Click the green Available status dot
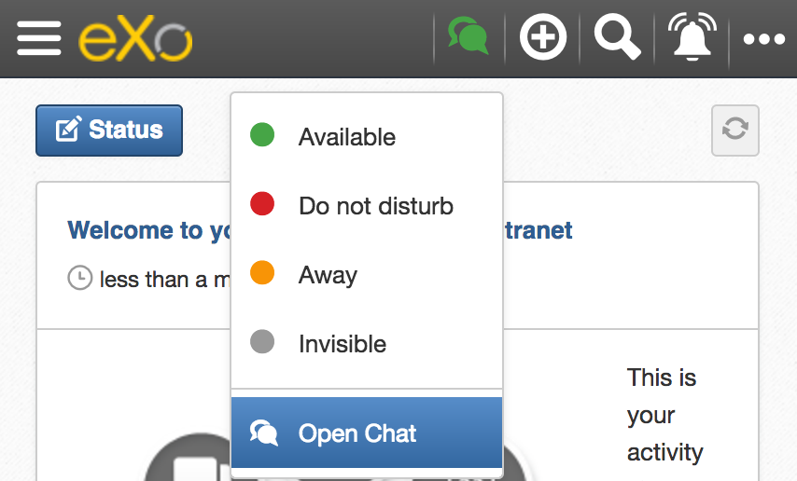 click(x=262, y=136)
